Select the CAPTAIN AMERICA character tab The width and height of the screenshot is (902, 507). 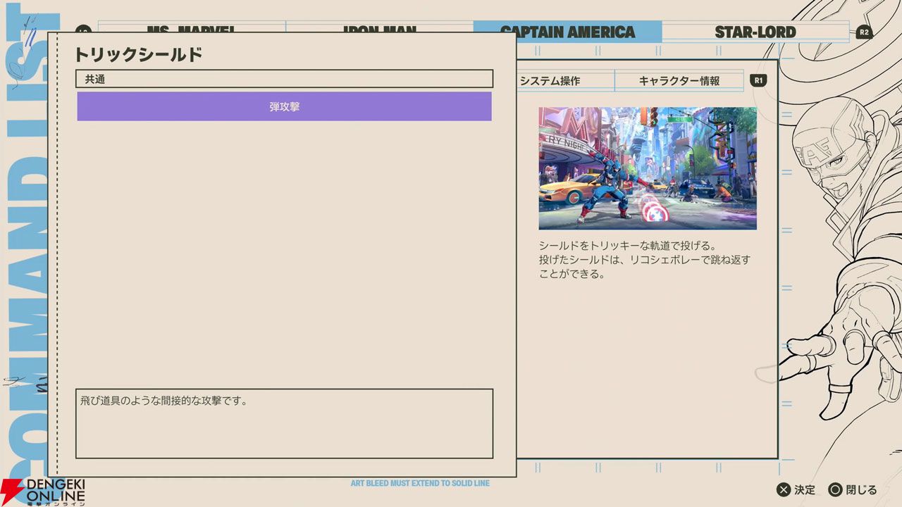point(567,32)
